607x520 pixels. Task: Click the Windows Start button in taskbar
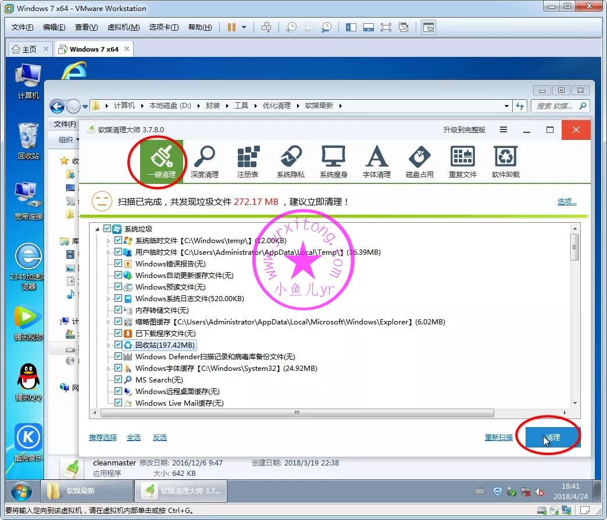21,491
